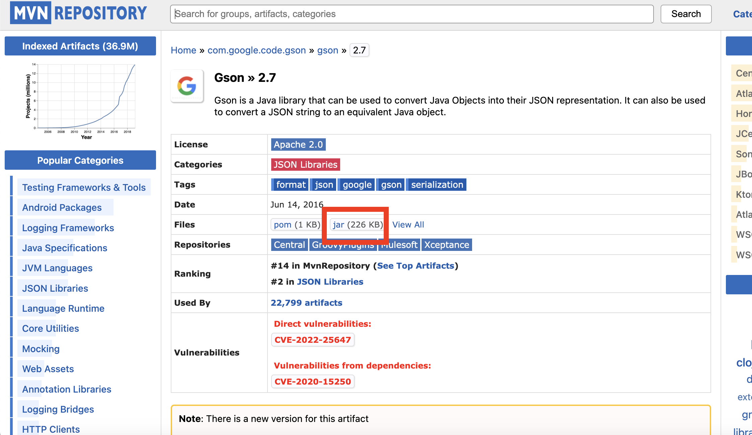Open 22,799 artifacts used-by link
The height and width of the screenshot is (435, 752).
tap(306, 303)
